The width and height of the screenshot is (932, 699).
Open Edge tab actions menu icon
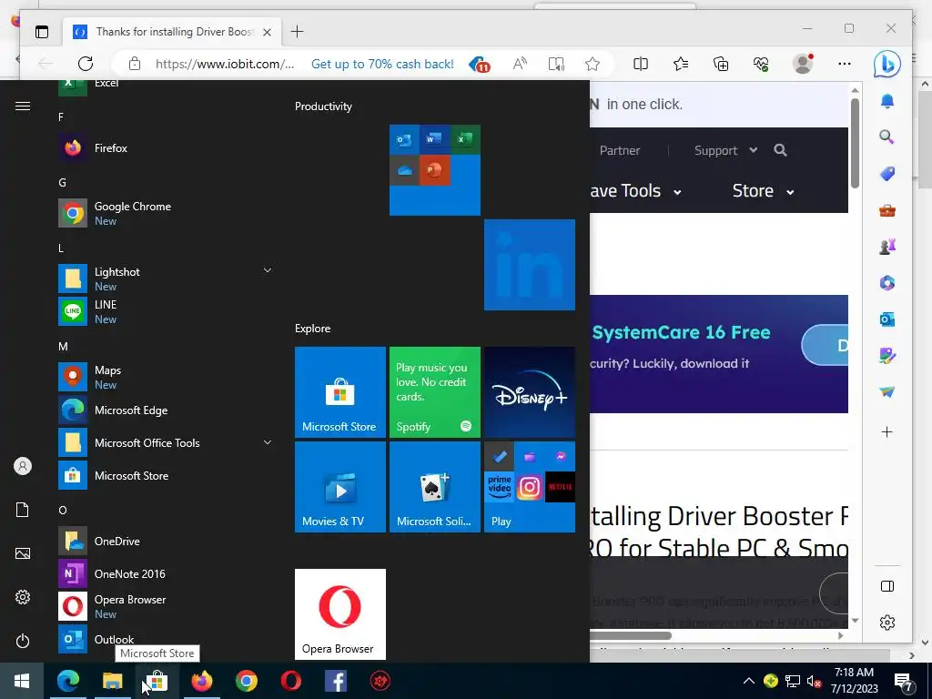(42, 32)
